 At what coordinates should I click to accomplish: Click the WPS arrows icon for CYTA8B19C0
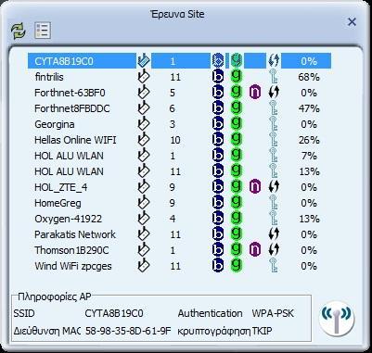point(274,61)
